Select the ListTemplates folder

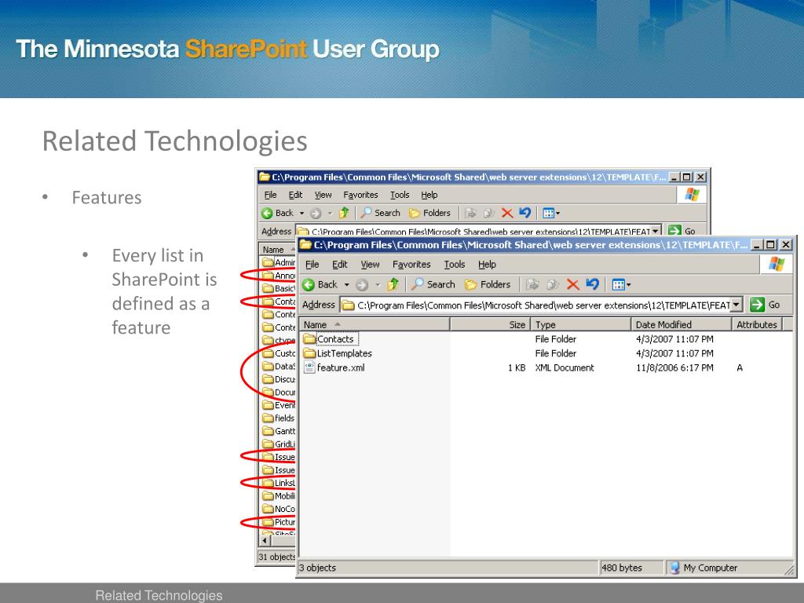click(338, 353)
